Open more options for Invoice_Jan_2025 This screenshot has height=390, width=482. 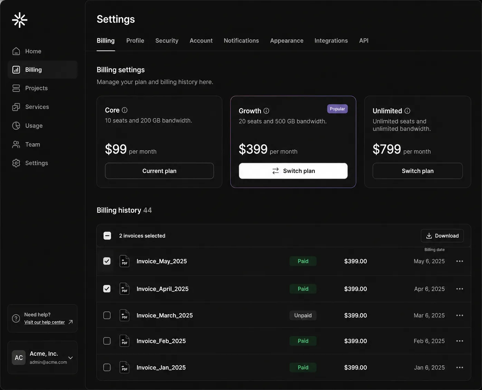pyautogui.click(x=460, y=368)
